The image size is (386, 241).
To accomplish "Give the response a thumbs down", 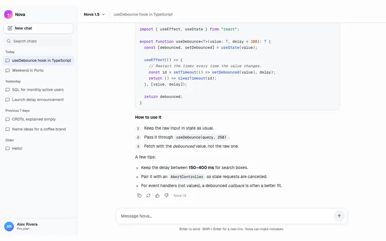I will (166, 196).
